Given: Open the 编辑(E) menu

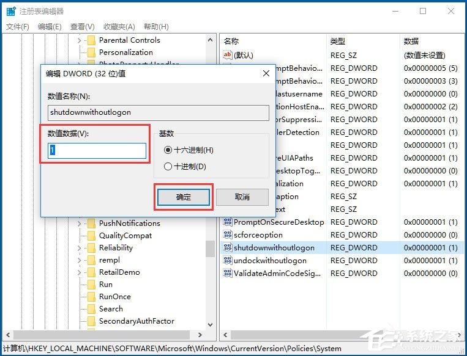Looking at the screenshot, I should pos(50,27).
